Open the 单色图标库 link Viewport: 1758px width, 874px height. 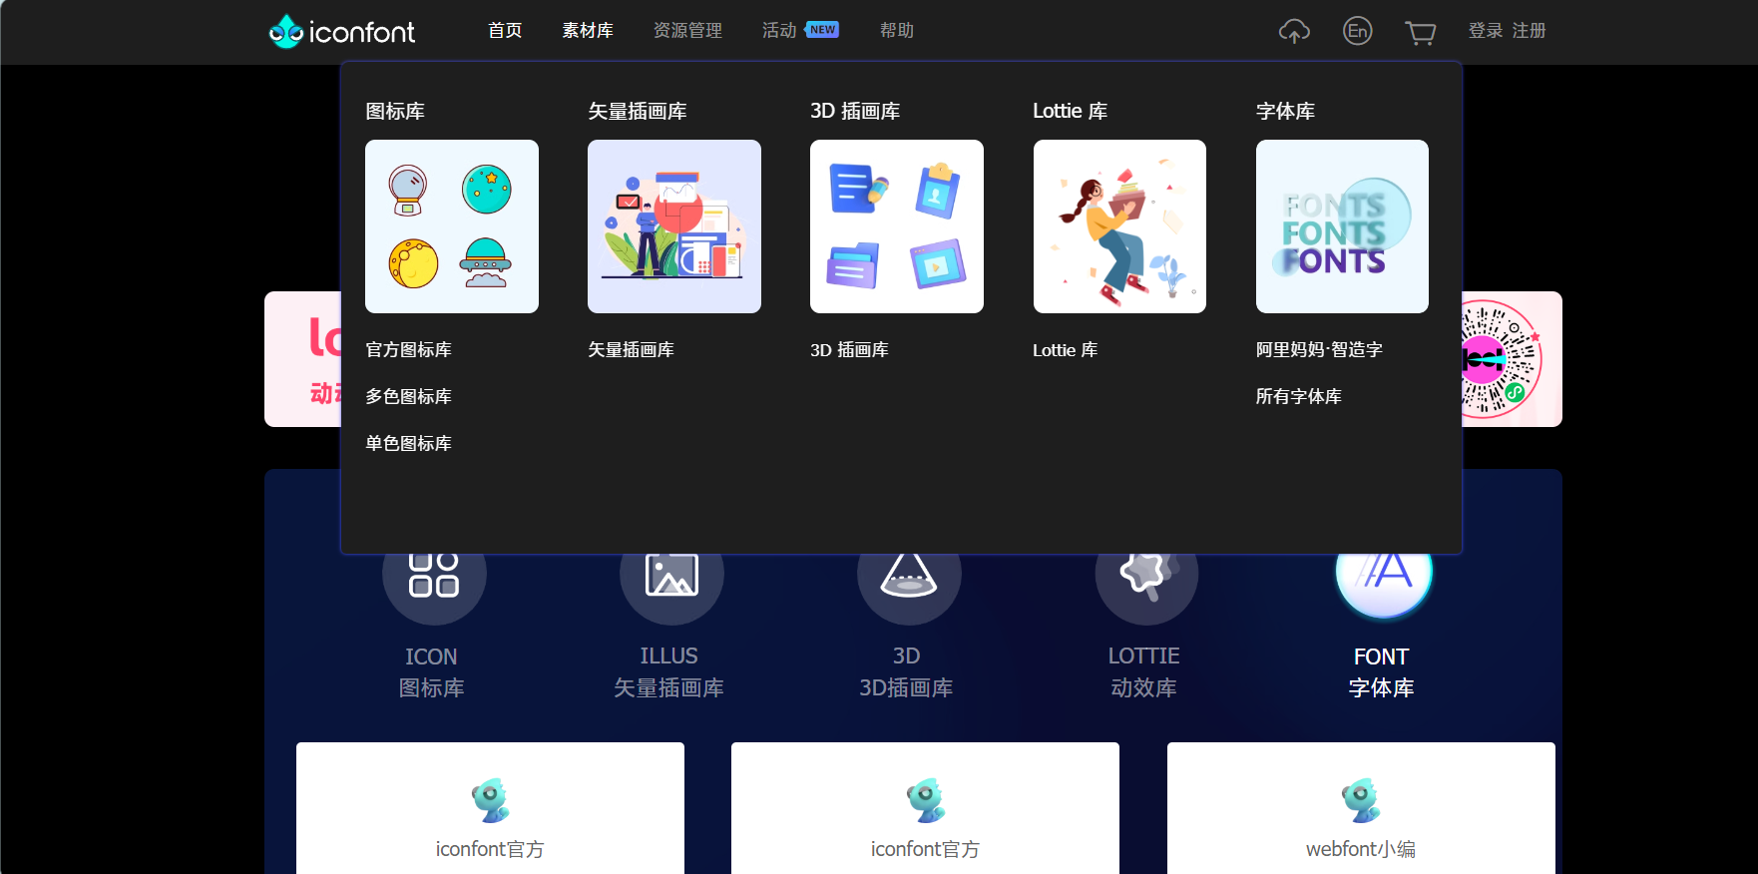(x=408, y=444)
